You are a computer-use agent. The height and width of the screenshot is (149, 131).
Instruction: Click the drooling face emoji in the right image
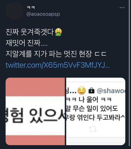[82, 91]
